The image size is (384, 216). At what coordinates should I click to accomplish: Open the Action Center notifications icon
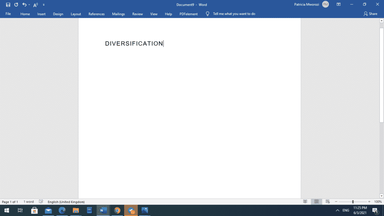[x=375, y=210]
